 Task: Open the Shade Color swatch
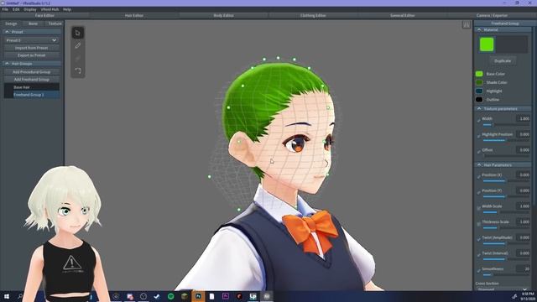(x=479, y=82)
